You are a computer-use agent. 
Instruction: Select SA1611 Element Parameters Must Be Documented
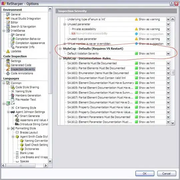click(x=99, y=117)
